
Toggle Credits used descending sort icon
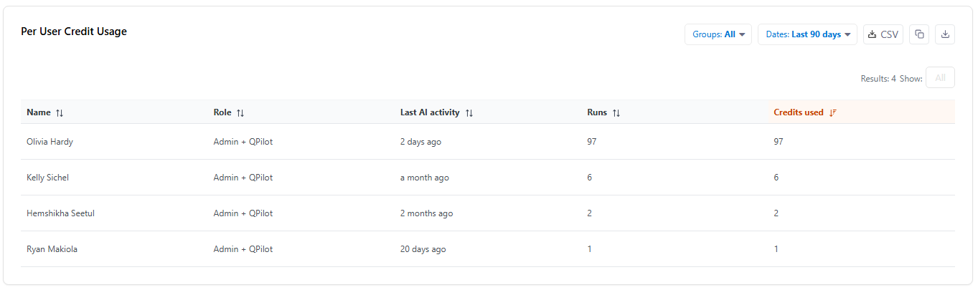click(832, 113)
